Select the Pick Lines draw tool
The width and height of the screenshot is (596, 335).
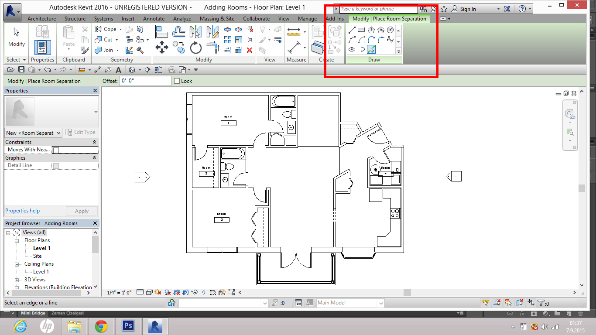coord(371,49)
